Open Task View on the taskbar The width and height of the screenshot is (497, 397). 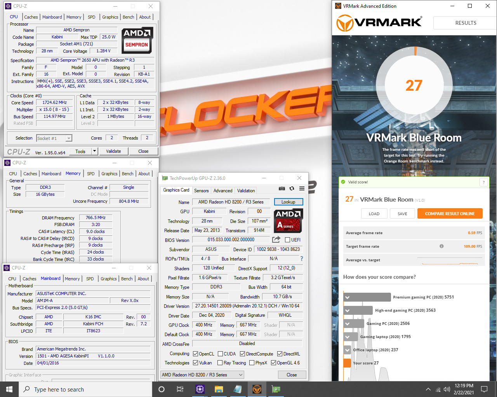click(x=180, y=389)
